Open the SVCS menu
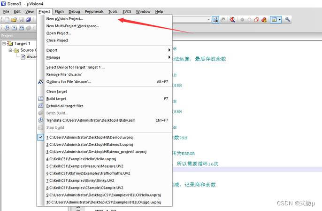The image size is (322, 211). click(127, 12)
